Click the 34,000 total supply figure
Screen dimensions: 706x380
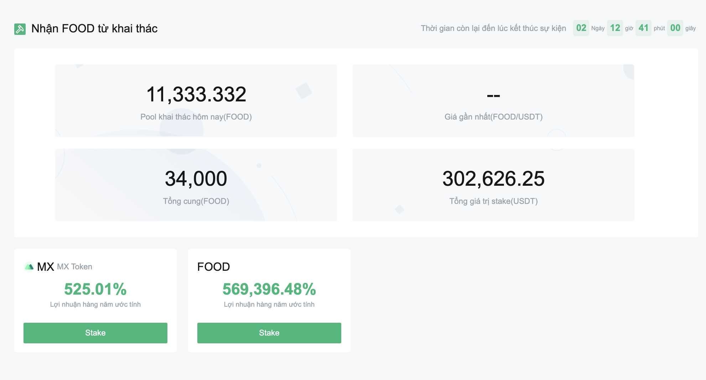pyautogui.click(x=196, y=179)
